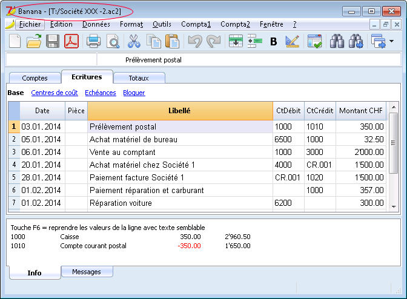
Task: Select cell 'Réparation voiture'
Action: 180,203
